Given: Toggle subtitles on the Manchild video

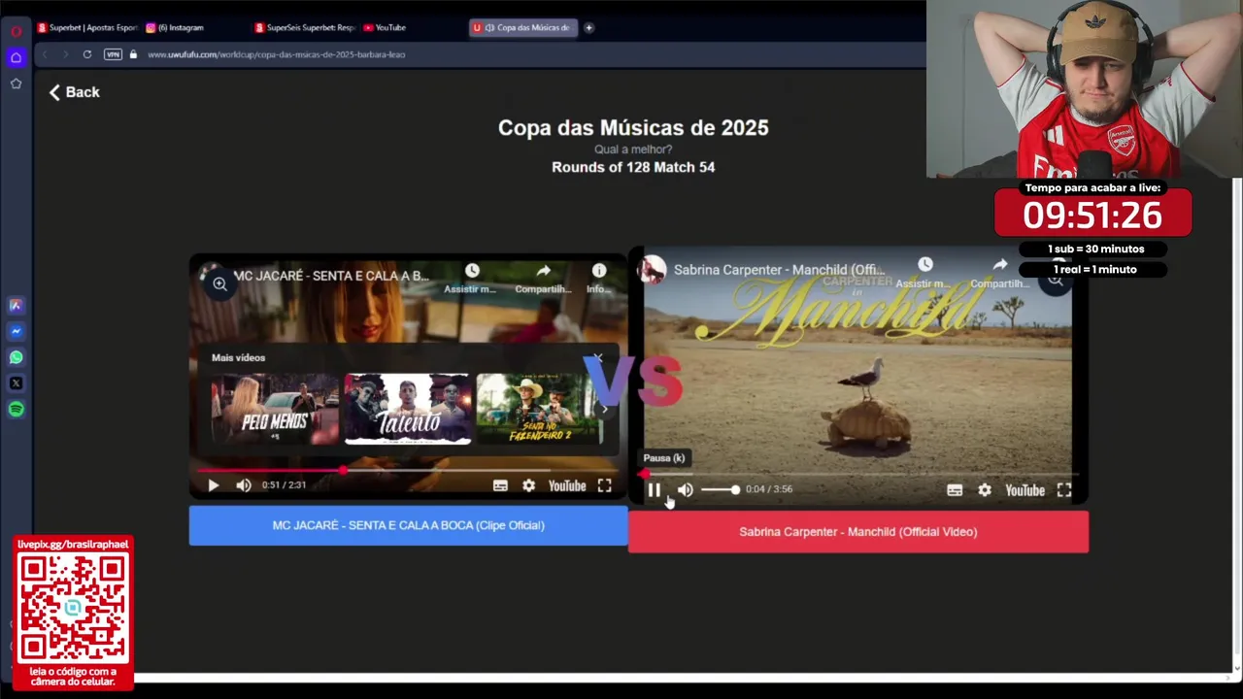Looking at the screenshot, I should click(x=955, y=490).
